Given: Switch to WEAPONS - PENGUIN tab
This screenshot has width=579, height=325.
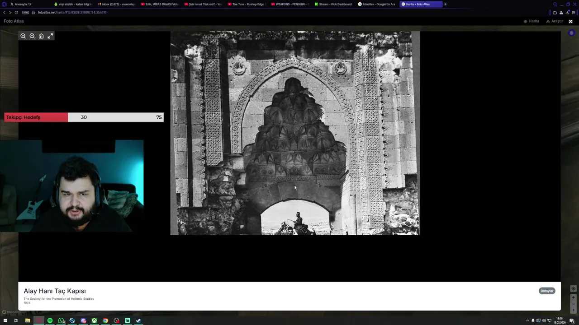Looking at the screenshot, I should click(x=290, y=4).
